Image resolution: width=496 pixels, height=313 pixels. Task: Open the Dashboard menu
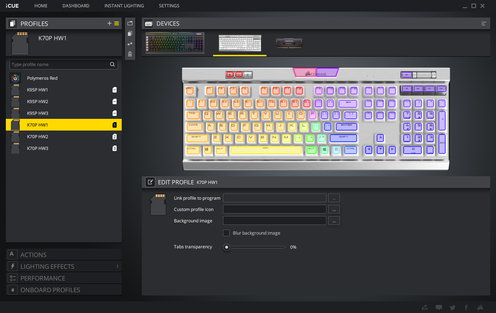[76, 6]
